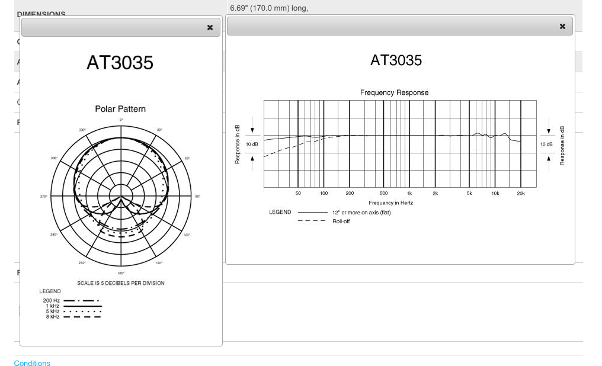
Task: Select 'SCALE IS 5 DECIBELS PER DIVISION' text
Action: click(120, 283)
